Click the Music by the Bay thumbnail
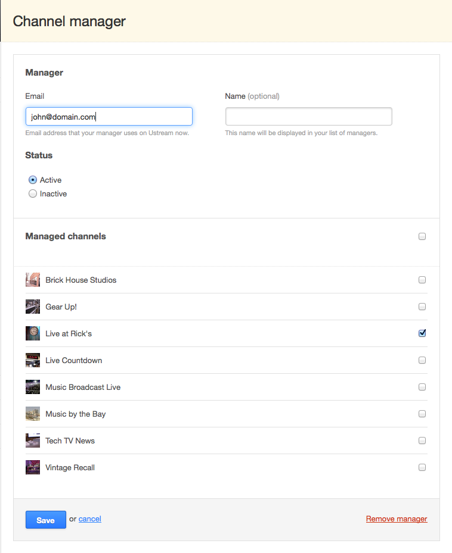Image resolution: width=452 pixels, height=553 pixels. click(33, 414)
